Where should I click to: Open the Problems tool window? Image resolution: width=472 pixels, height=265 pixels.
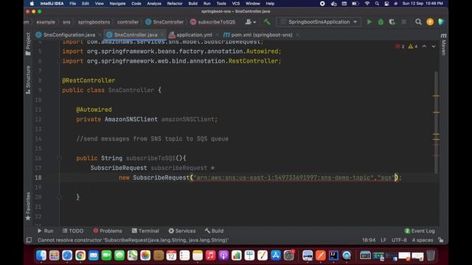pyautogui.click(x=108, y=230)
